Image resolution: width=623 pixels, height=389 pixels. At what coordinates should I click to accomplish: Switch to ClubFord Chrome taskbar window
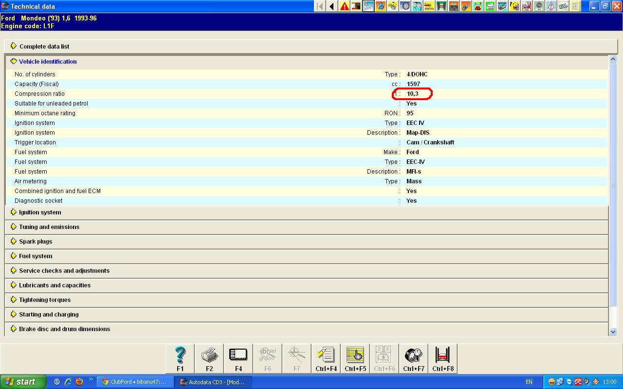(x=134, y=382)
